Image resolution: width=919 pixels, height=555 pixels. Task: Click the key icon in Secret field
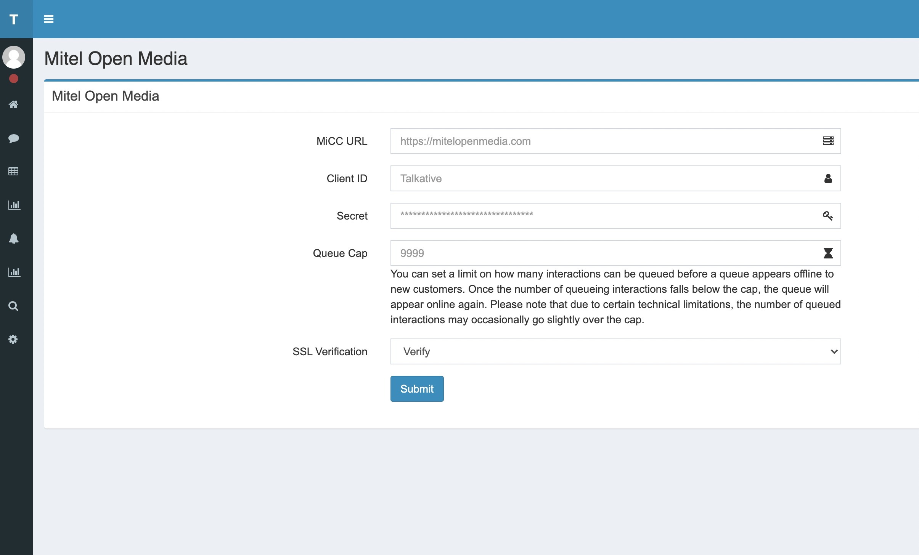[x=828, y=216]
